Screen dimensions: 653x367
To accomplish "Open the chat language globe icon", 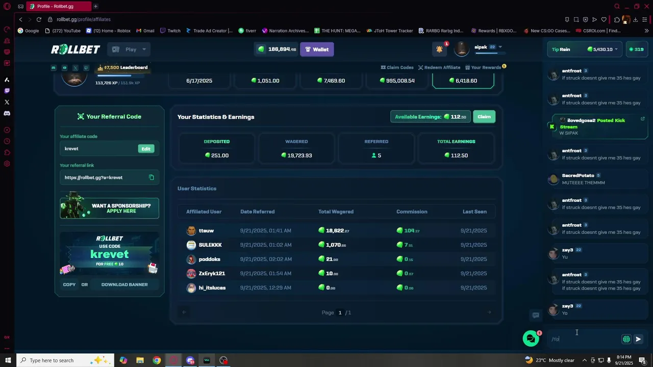I will (626, 339).
